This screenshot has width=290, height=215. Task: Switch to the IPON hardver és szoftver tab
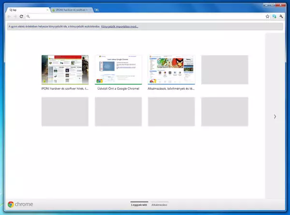pyautogui.click(x=72, y=10)
